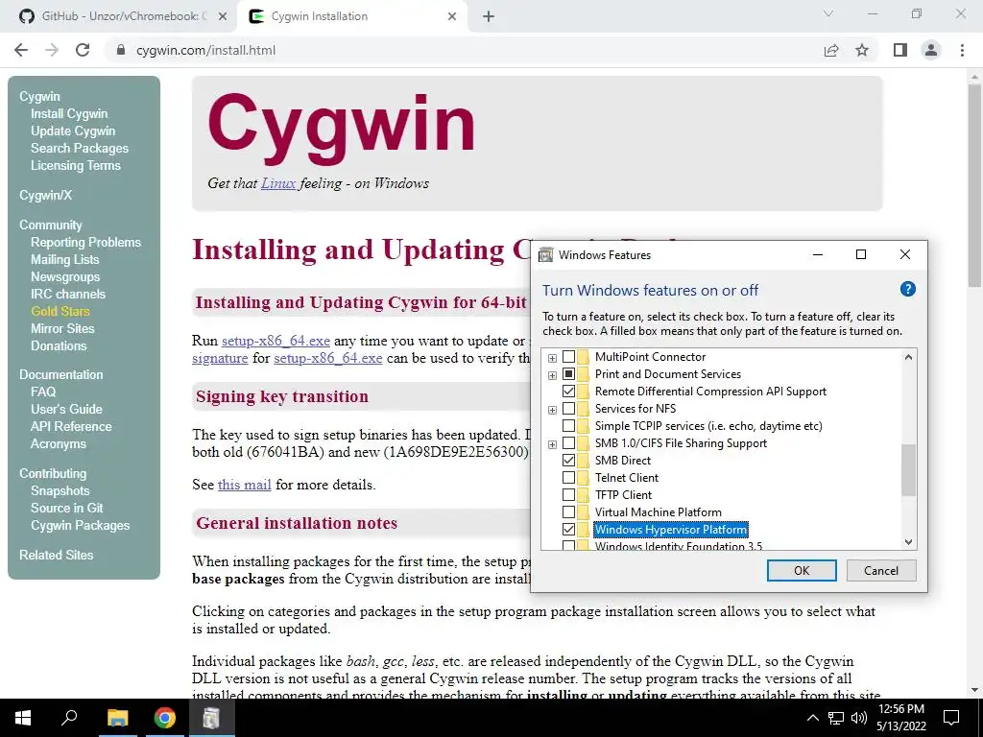Open a new tab with plus button
This screenshot has width=983, height=737.
coord(489,16)
